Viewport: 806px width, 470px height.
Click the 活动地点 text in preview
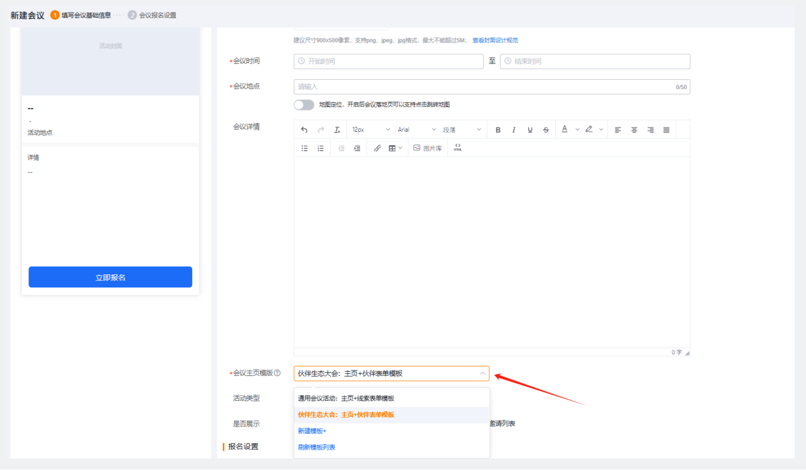tap(40, 133)
